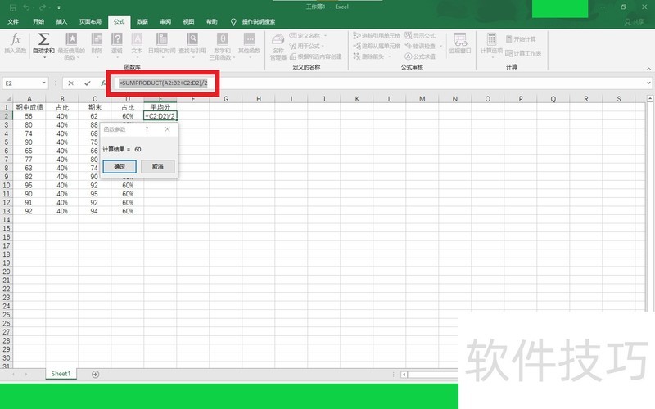
Task: Select column header G
Action: click(226, 99)
